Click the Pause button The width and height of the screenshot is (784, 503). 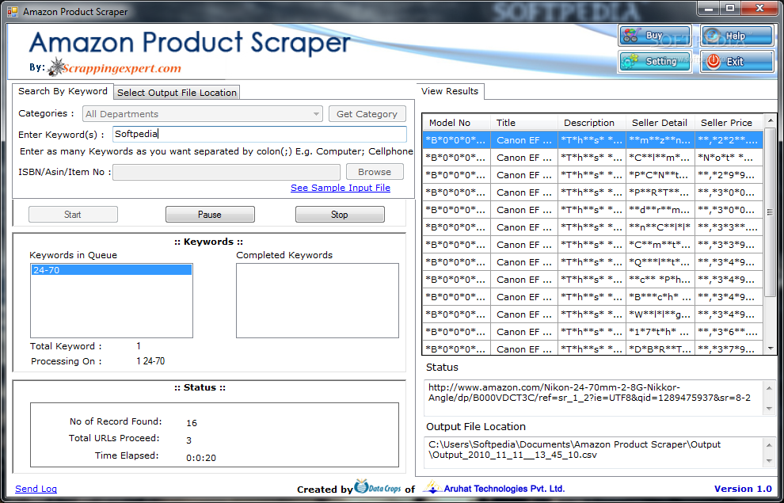pyautogui.click(x=210, y=215)
